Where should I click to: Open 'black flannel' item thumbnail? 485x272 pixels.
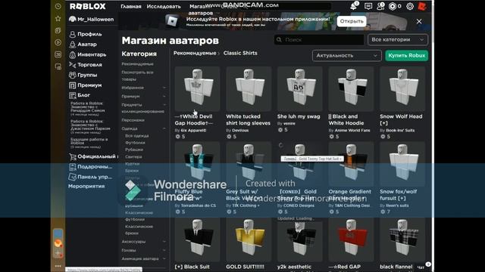[x=402, y=240]
